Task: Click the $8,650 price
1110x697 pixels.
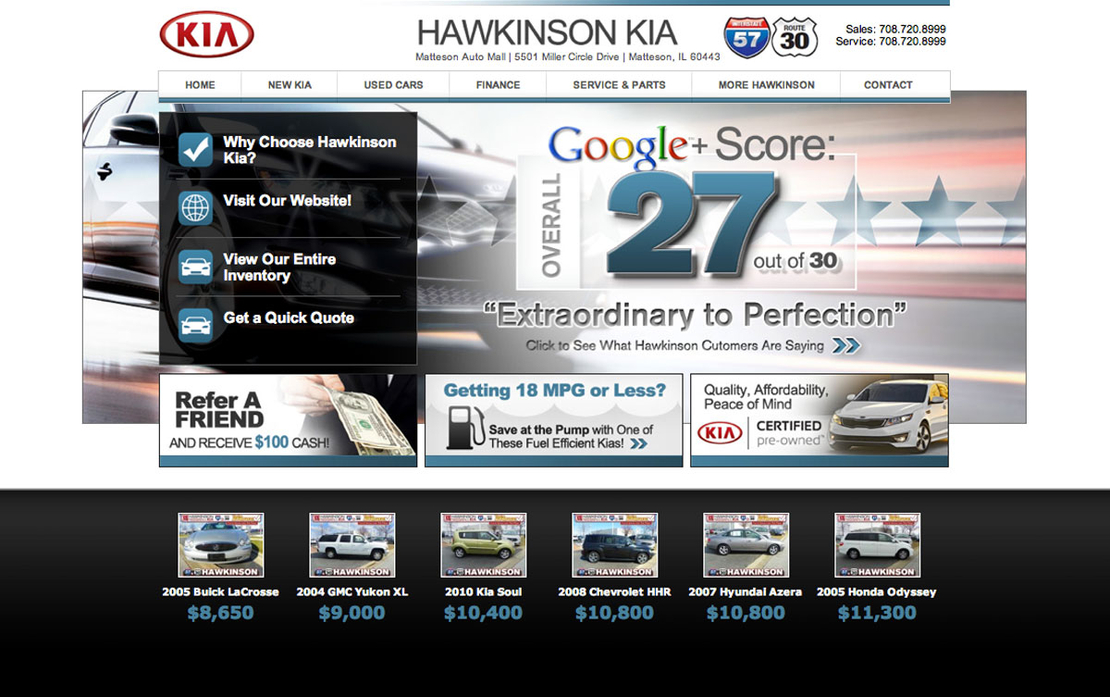Action: point(220,613)
